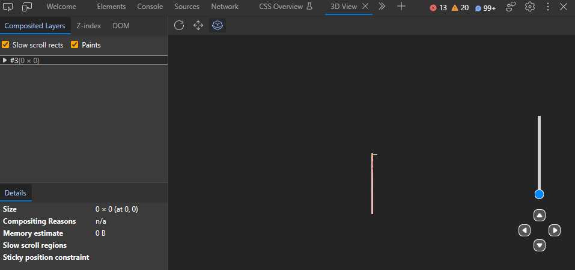
Task: Expand the #3 layer tree item
Action: tap(5, 60)
